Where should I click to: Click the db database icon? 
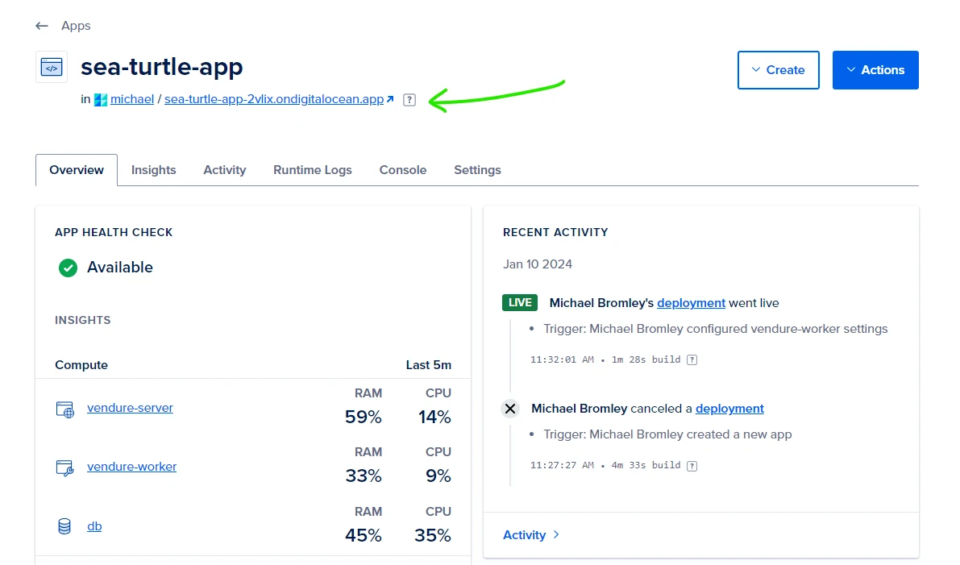[64, 526]
